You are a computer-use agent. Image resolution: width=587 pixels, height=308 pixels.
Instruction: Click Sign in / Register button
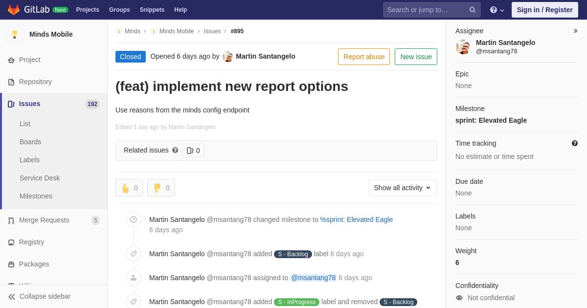[x=545, y=10]
